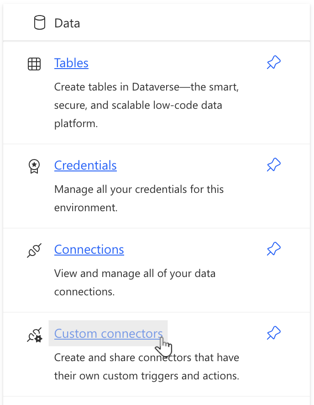Open the Custom connectors link

(108, 334)
